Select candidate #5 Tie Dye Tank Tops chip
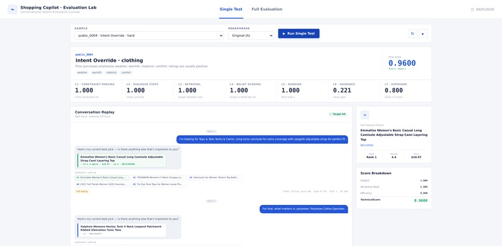Screen dimensions: 502x246 click(x=158, y=184)
